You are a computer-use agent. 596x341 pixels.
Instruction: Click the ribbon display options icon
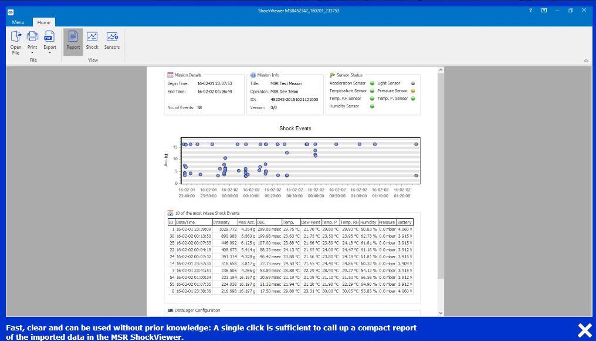pos(544,10)
